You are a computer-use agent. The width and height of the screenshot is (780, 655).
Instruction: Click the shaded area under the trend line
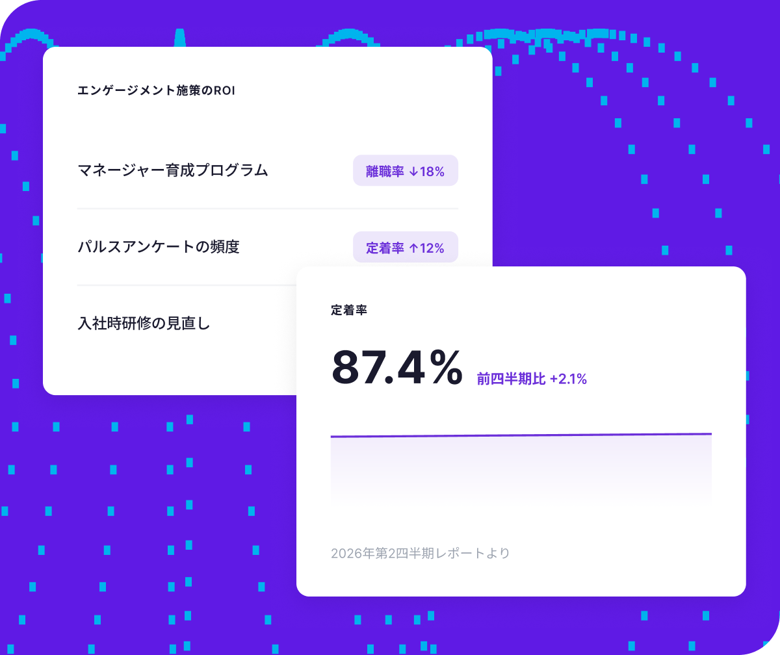coord(521,469)
